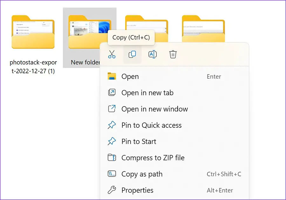This screenshot has width=286, height=200.
Task: Click the icon beside Copy as path
Action: (x=112, y=174)
